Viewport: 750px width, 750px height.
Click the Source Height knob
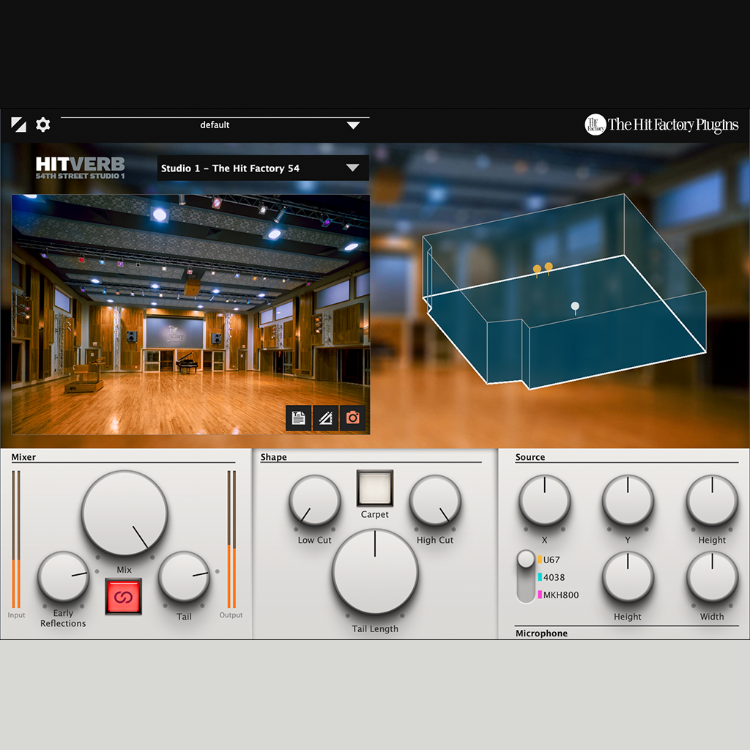point(712,500)
